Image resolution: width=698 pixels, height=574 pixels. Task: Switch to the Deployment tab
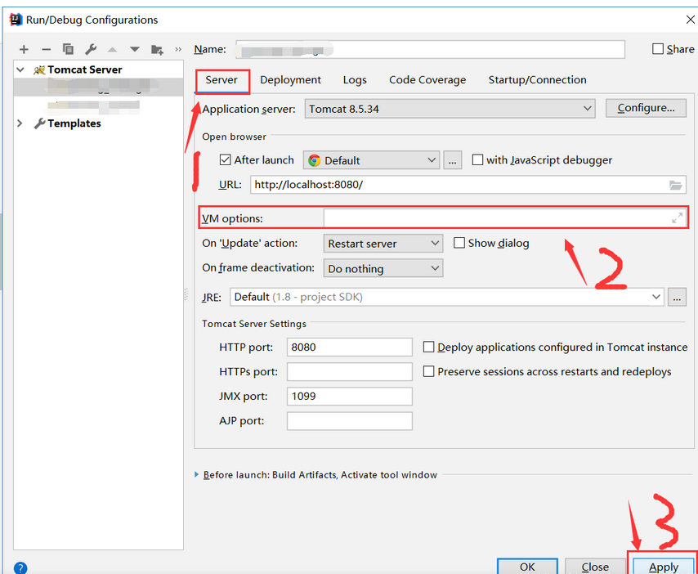(290, 80)
